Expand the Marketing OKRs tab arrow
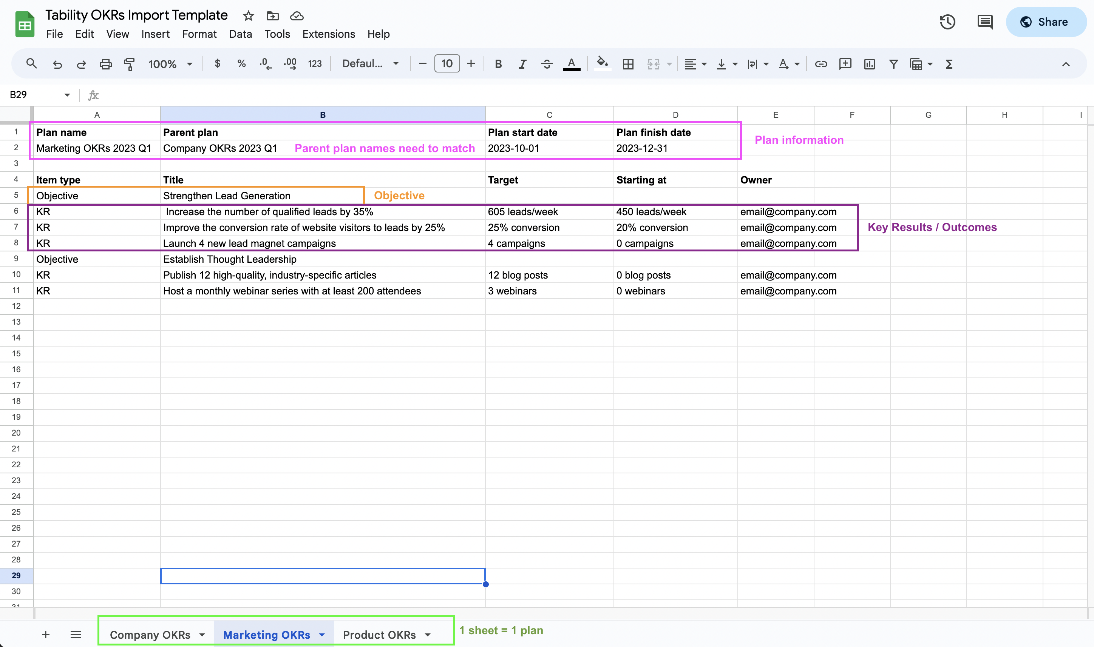Screen dimensions: 1094x647 coord(322,635)
